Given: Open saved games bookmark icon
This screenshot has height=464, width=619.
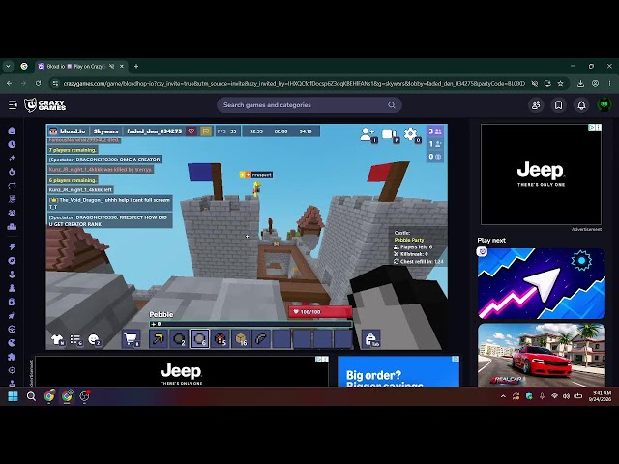Looking at the screenshot, I should [x=559, y=105].
